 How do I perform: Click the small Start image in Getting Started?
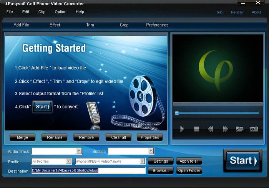click(42, 107)
